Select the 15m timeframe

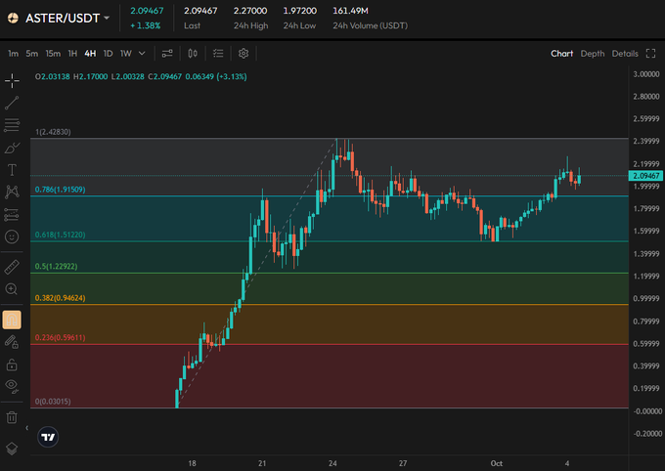pyautogui.click(x=52, y=54)
